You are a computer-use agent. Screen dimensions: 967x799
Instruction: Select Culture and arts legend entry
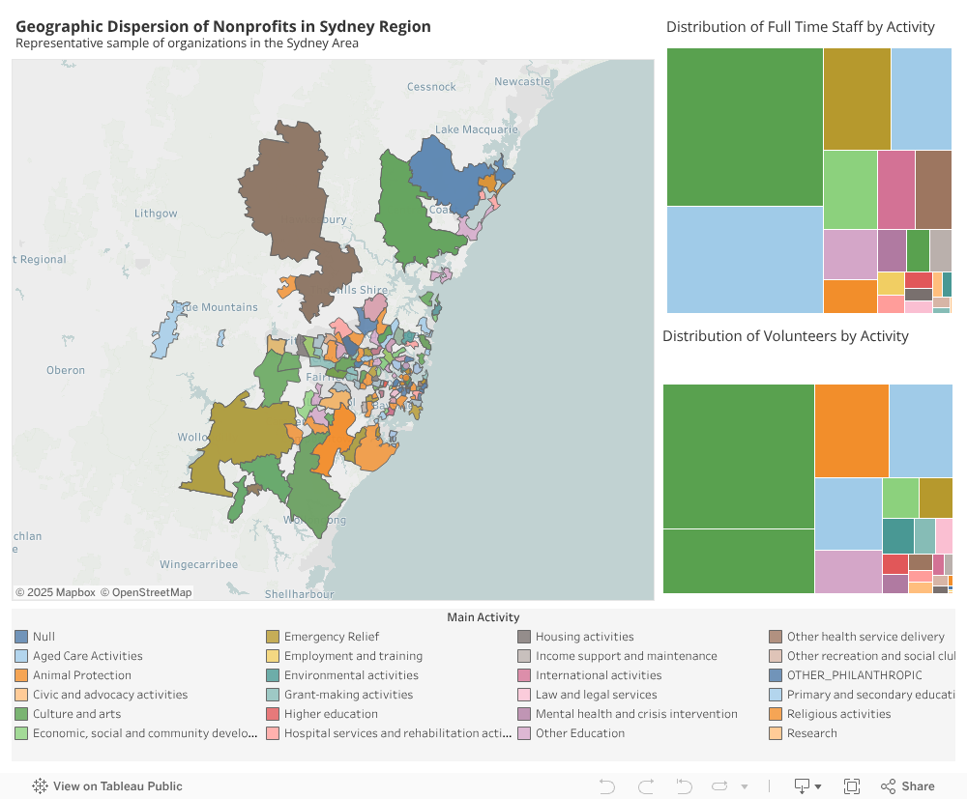pyautogui.click(x=76, y=714)
